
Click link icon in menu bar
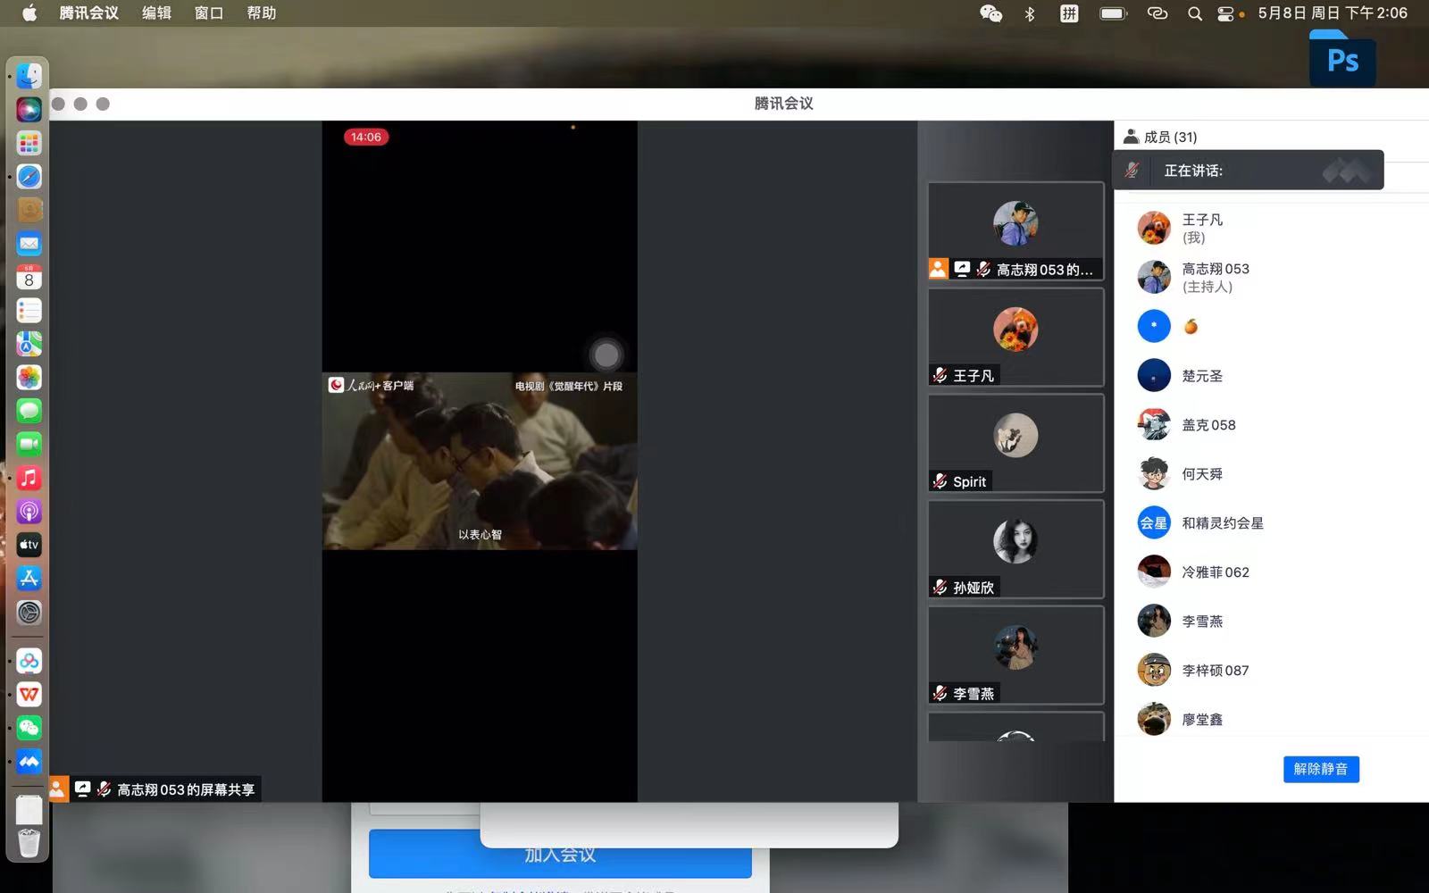(x=1157, y=13)
